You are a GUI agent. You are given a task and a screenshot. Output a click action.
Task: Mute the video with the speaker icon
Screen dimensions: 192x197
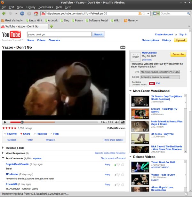coord(117,122)
